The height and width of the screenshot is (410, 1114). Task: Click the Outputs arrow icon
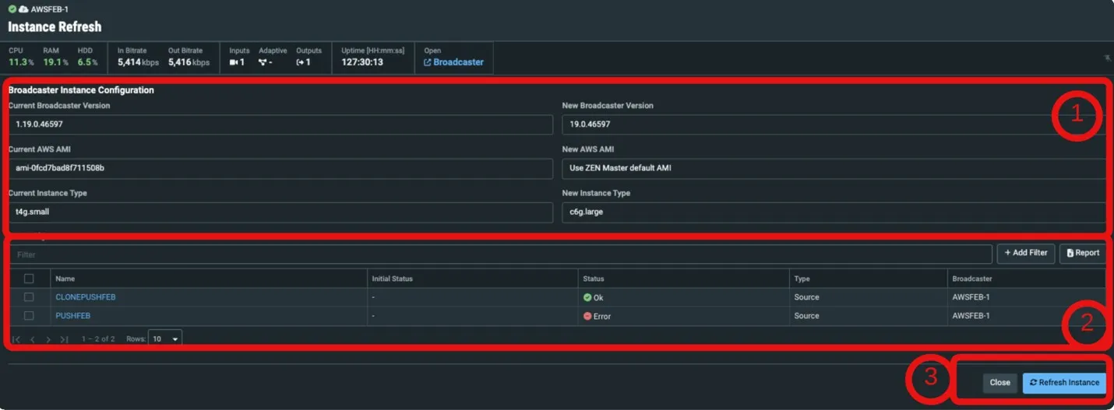(x=300, y=62)
